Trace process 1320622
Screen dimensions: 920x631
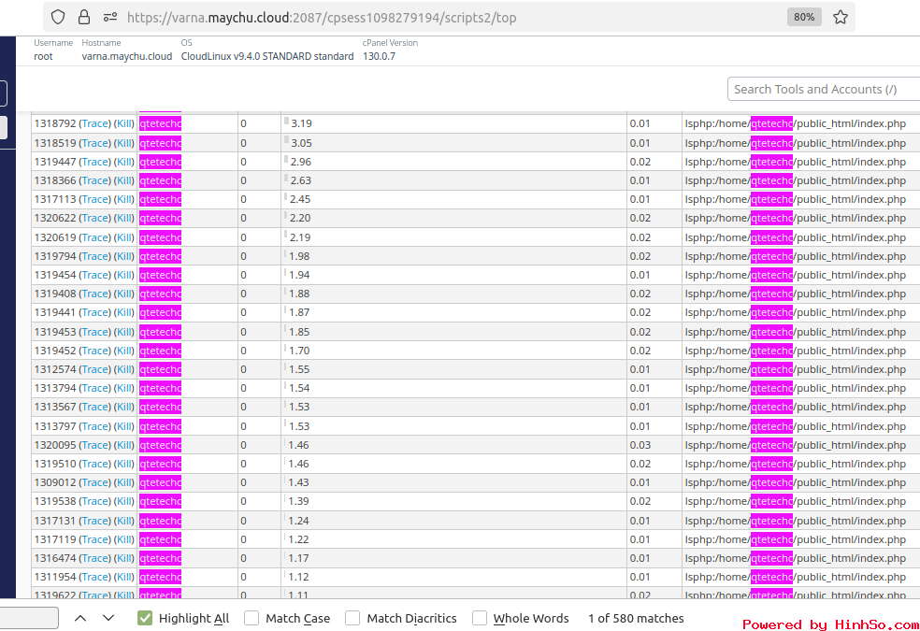[94, 218]
